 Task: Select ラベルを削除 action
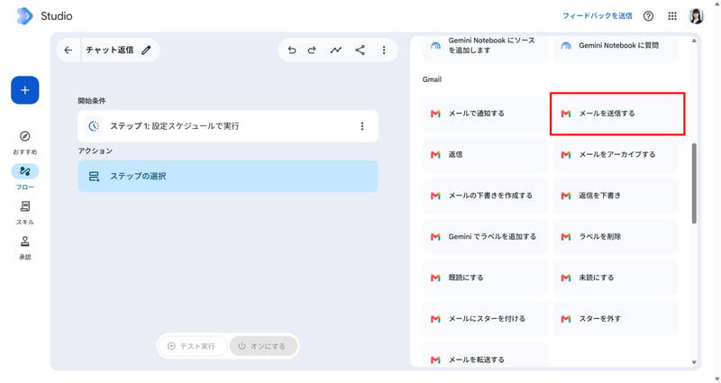coord(616,237)
